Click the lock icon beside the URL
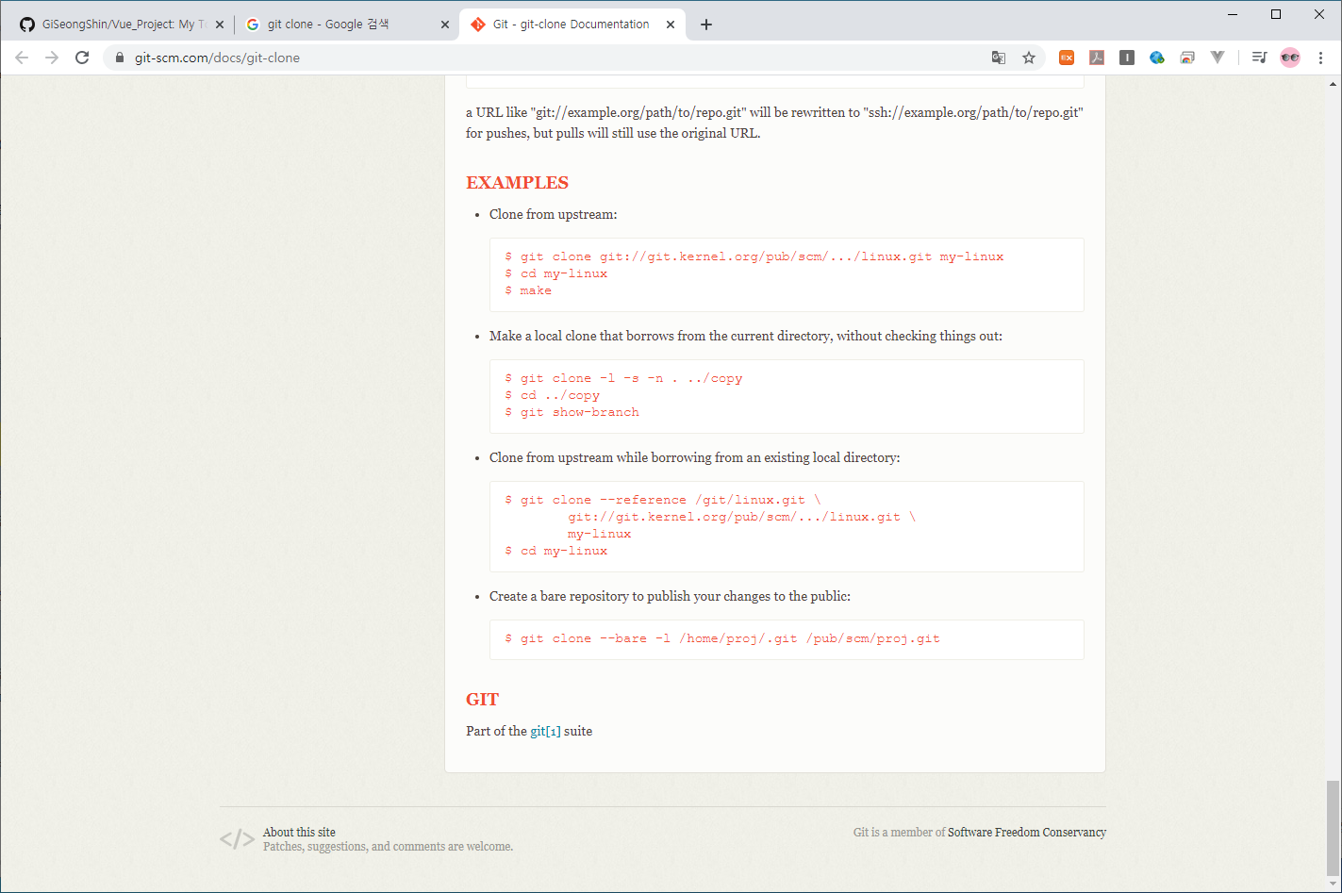Image resolution: width=1342 pixels, height=893 pixels. coord(120,58)
